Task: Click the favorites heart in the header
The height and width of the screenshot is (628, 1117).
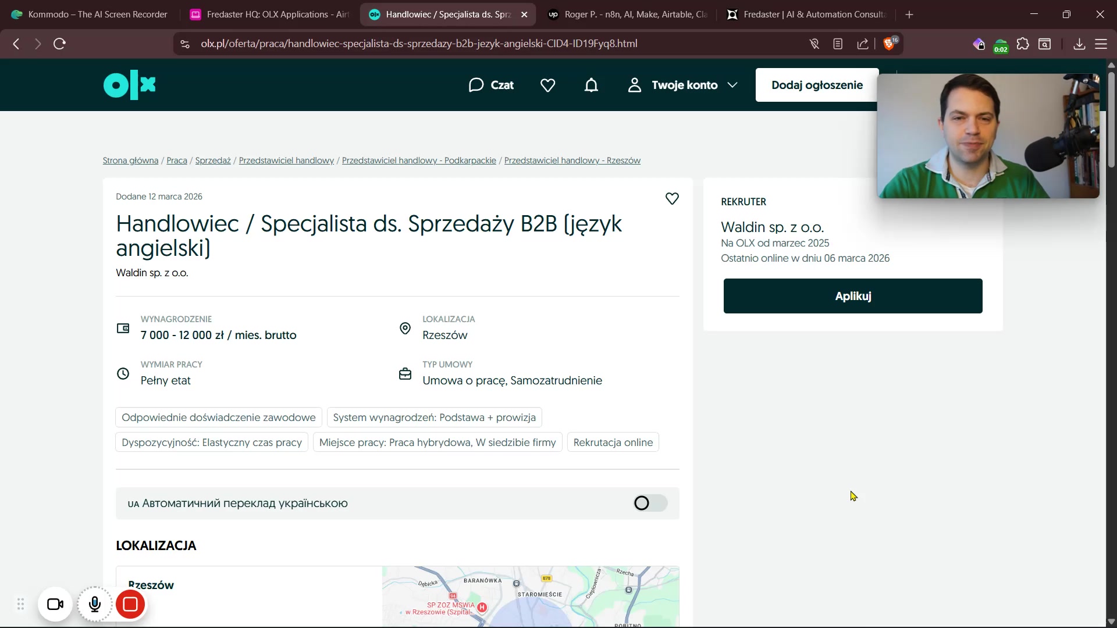Action: coord(547,85)
